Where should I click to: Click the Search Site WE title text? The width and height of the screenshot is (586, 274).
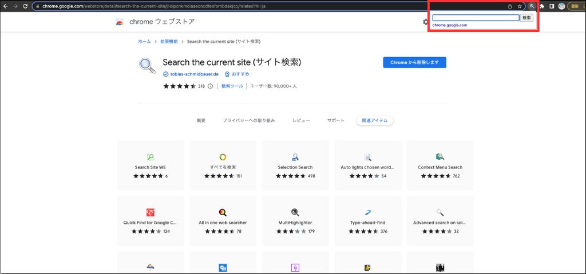151,167
